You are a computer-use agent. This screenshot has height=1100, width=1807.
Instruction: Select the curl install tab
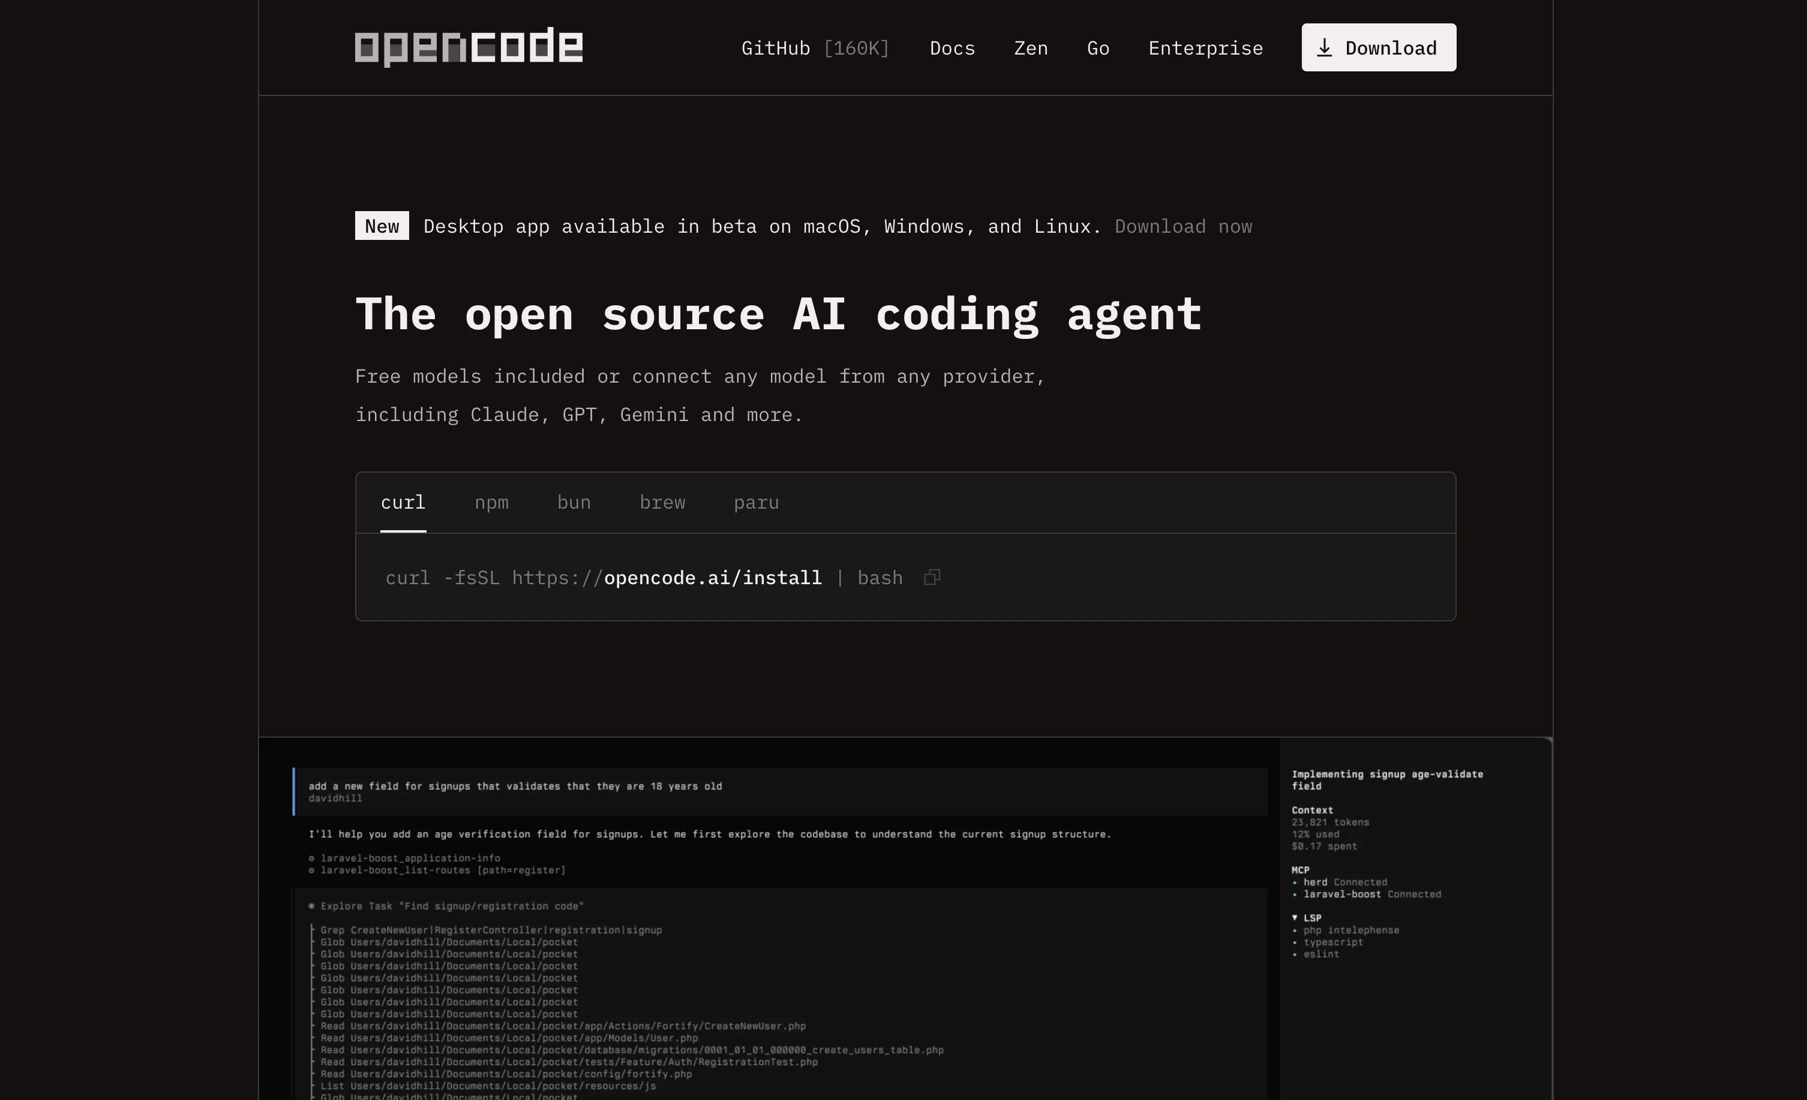point(403,503)
